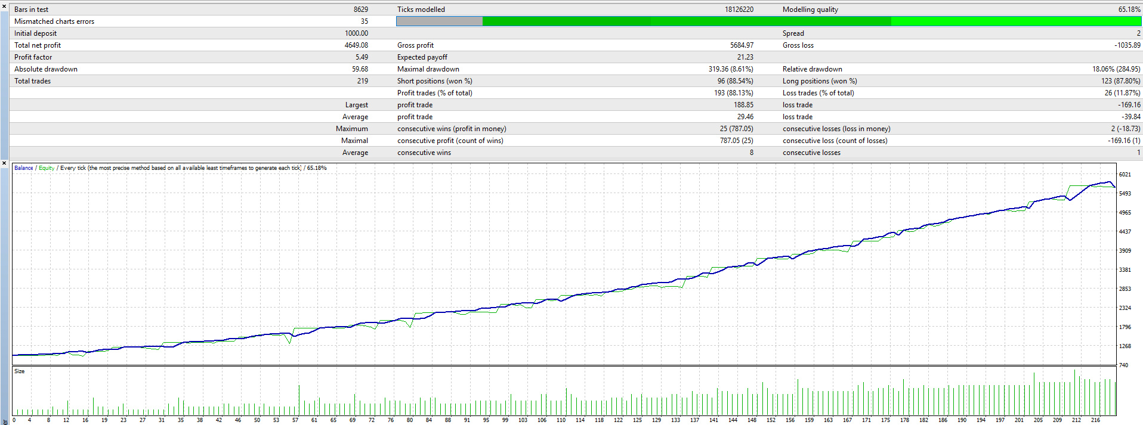Select the average loss trade value -39.84

coord(1131,117)
